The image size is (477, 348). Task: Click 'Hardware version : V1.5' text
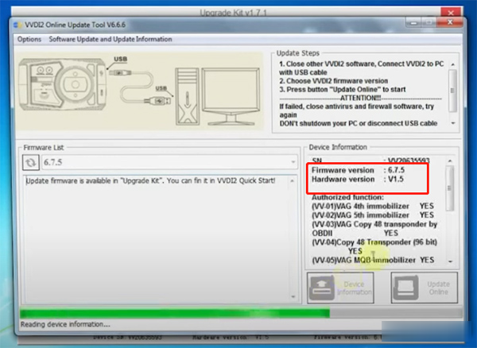coord(358,180)
